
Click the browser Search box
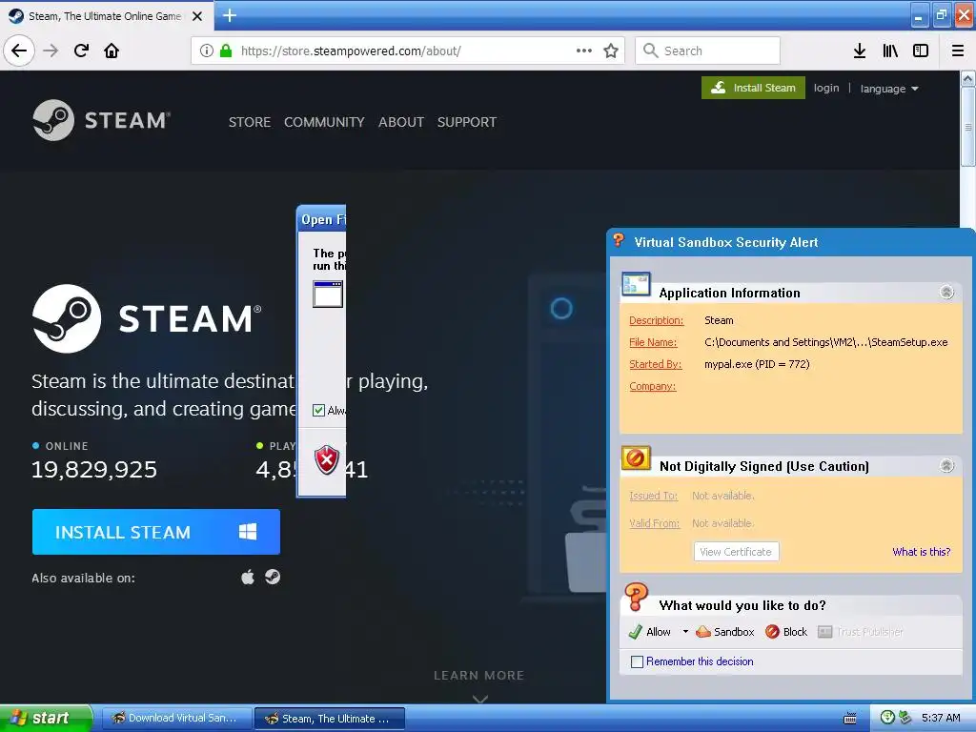708,51
